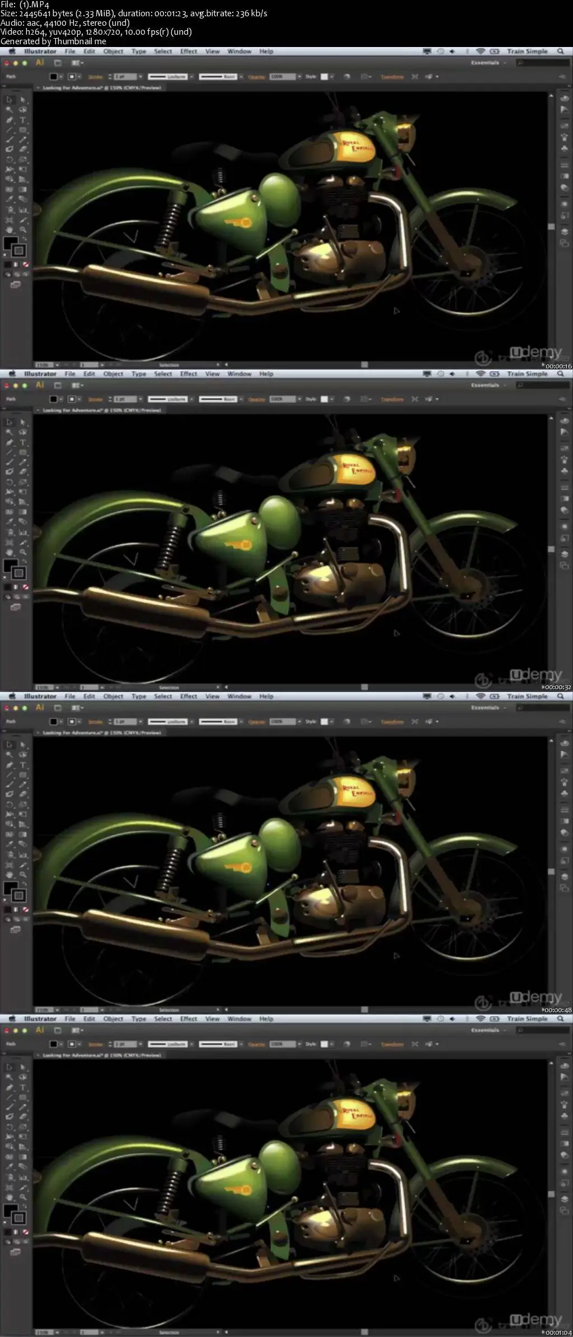The image size is (573, 1337).
Task: Switch to Gradient paint mode in the 00:00:32 frame
Action: point(16,587)
